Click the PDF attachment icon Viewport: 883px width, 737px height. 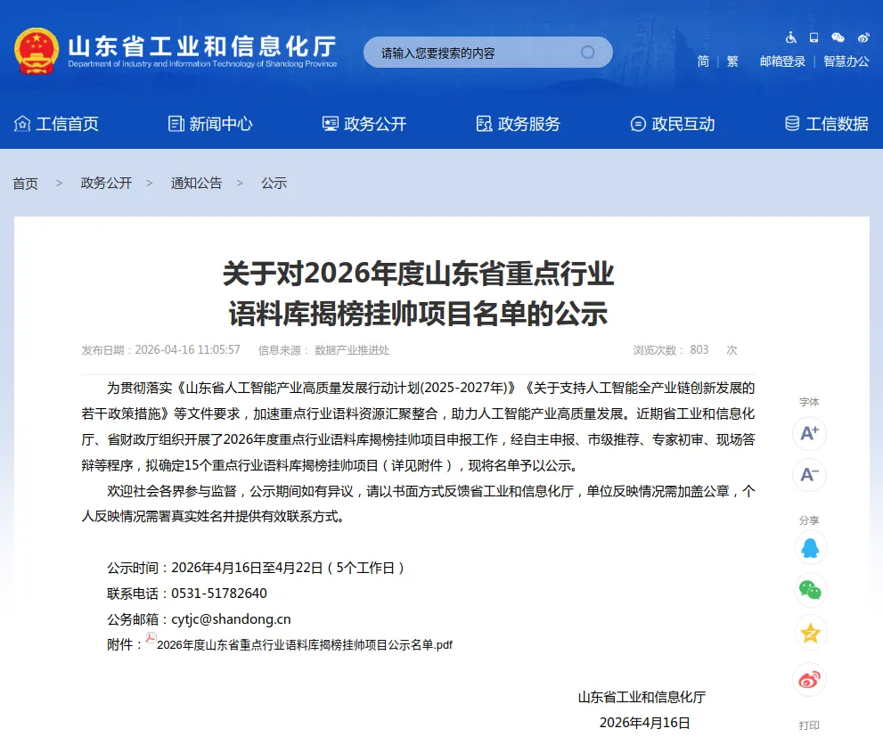(x=151, y=638)
